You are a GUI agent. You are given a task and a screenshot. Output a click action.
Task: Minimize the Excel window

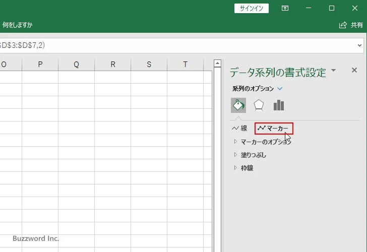pos(309,8)
